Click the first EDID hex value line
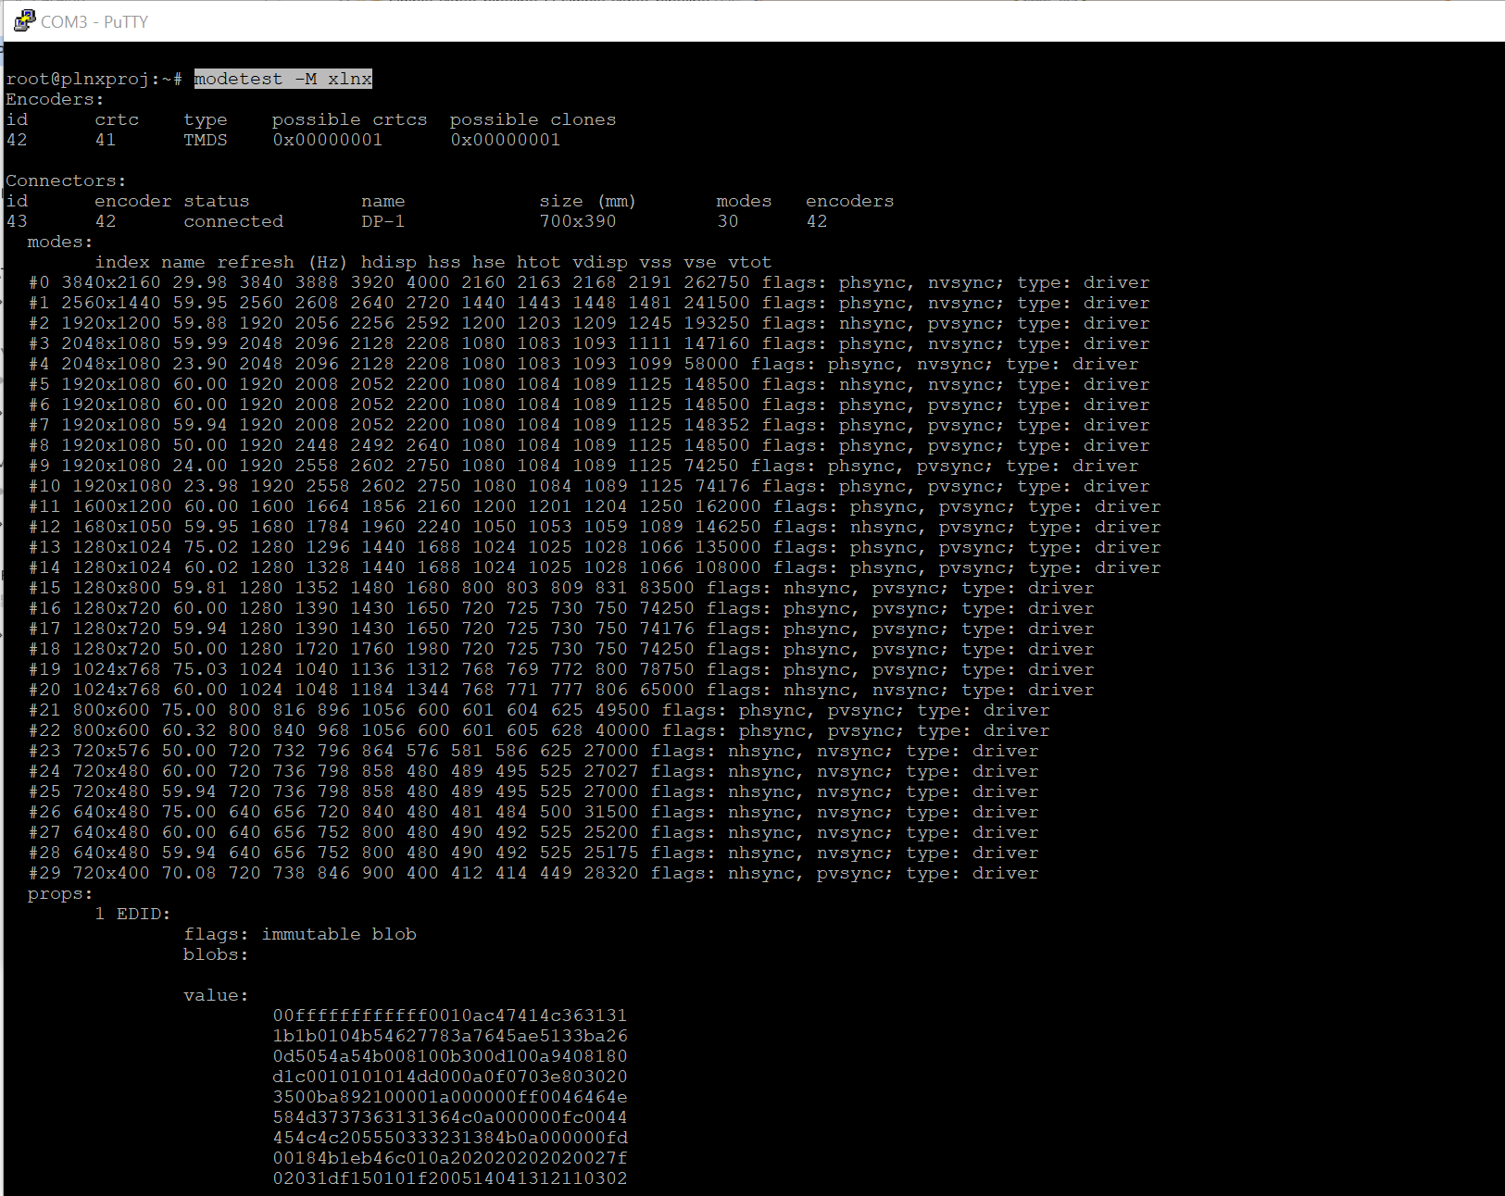The height and width of the screenshot is (1196, 1505). click(449, 1015)
